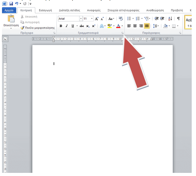Click the Επικόλληση paste clipboard icon

pos(11,19)
